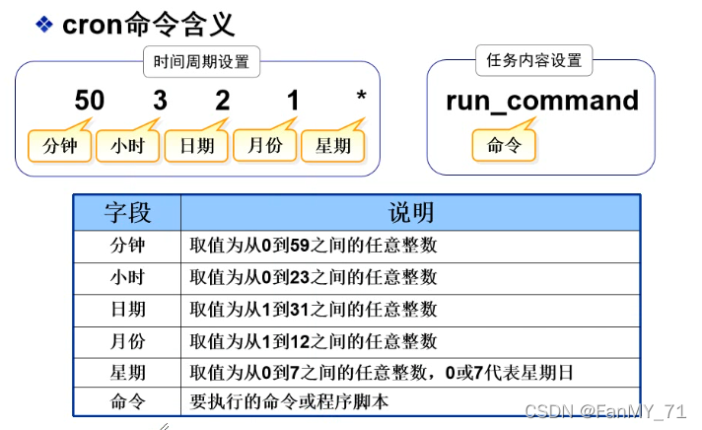Click description '取值为从0到59之间的任意整数'
The width and height of the screenshot is (702, 430).
313,246
